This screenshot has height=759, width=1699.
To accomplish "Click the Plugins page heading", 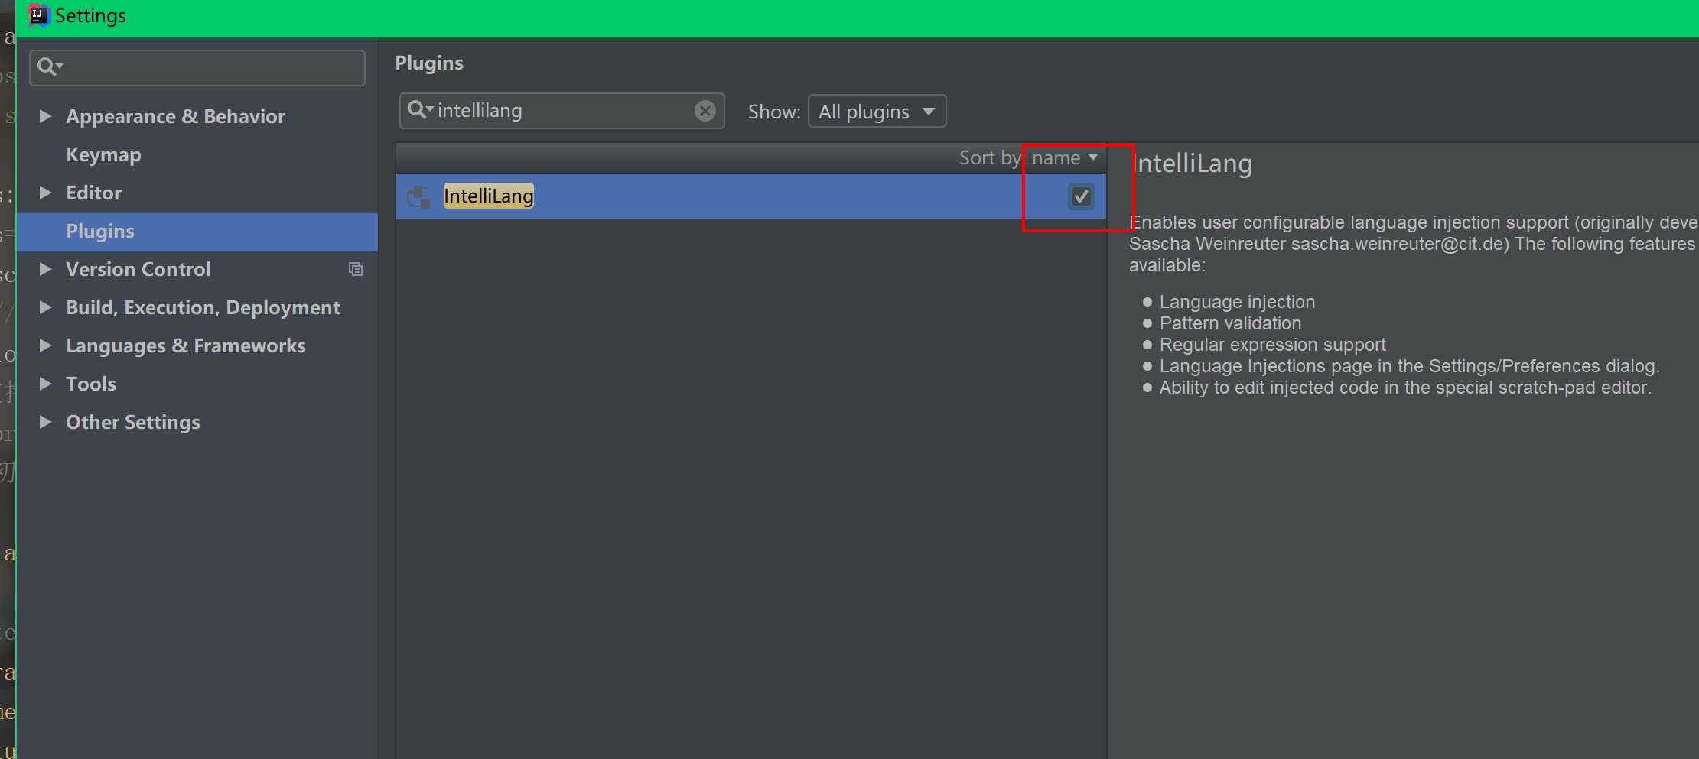I will tap(429, 63).
